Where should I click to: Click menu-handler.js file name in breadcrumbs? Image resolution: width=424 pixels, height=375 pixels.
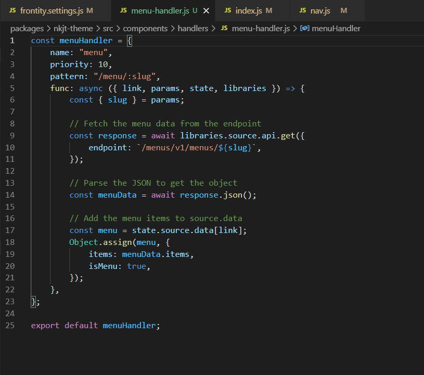(x=261, y=29)
